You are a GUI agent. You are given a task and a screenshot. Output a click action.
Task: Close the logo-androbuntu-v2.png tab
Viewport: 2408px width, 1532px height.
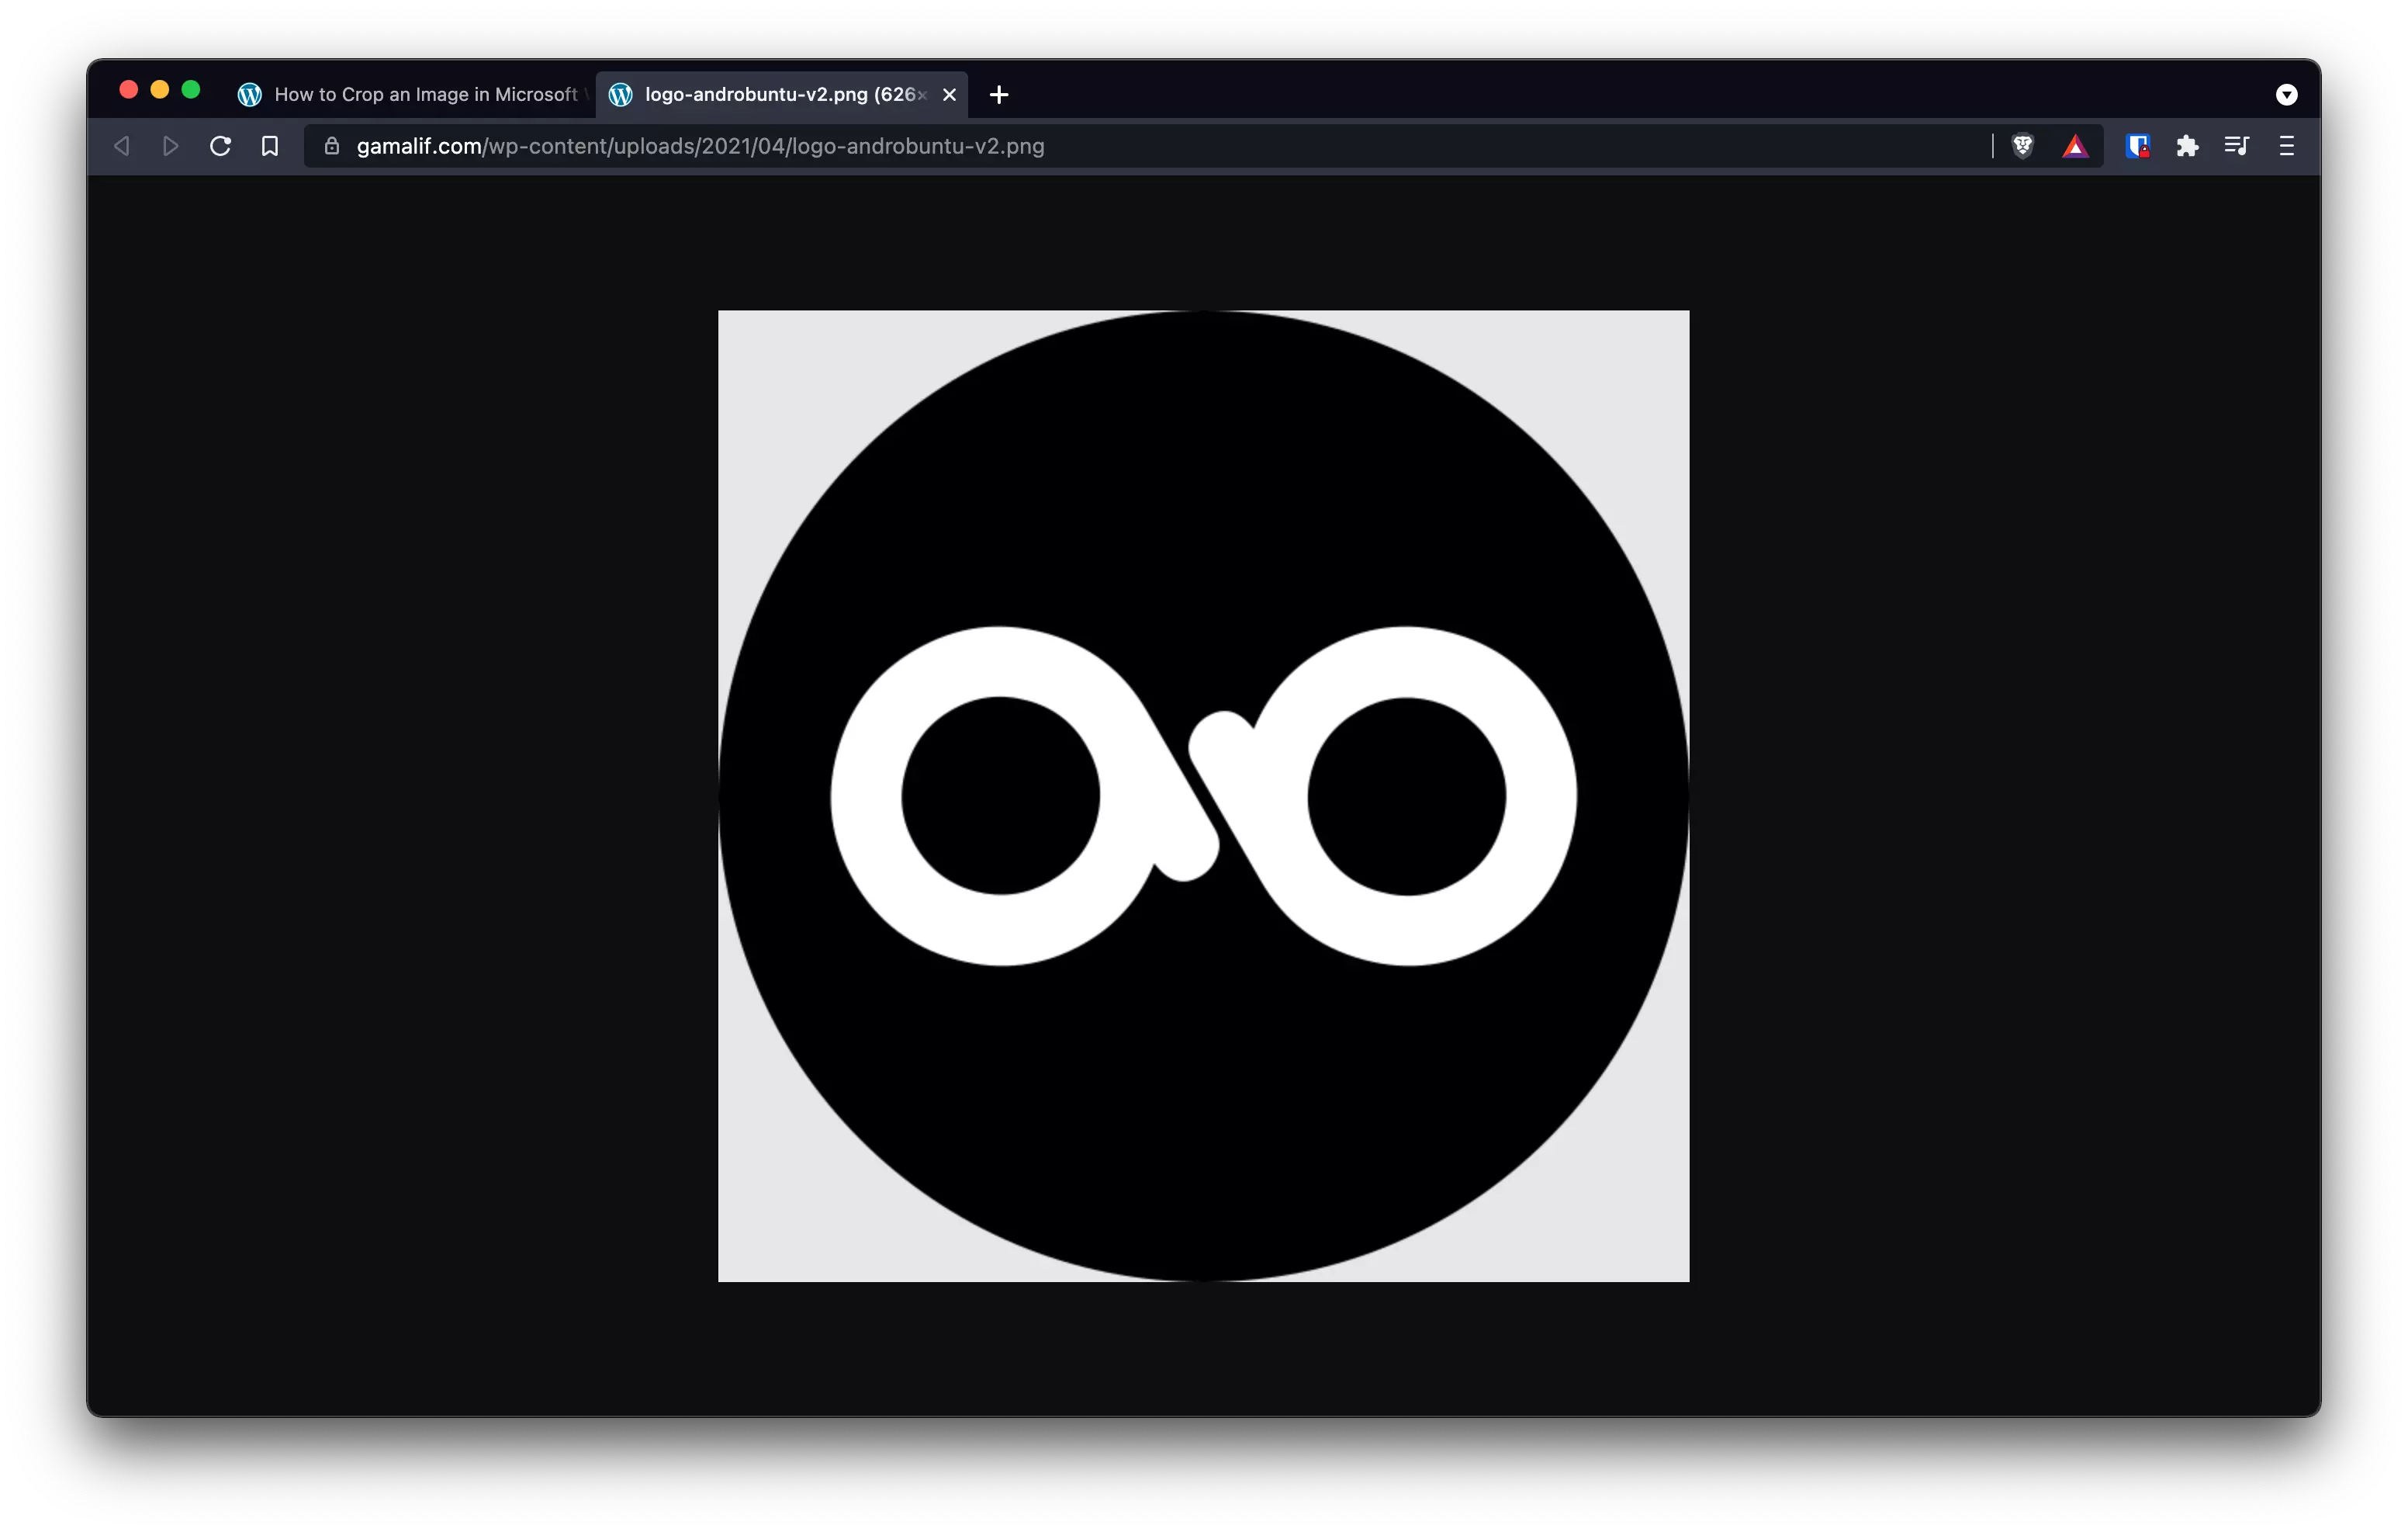(x=949, y=94)
